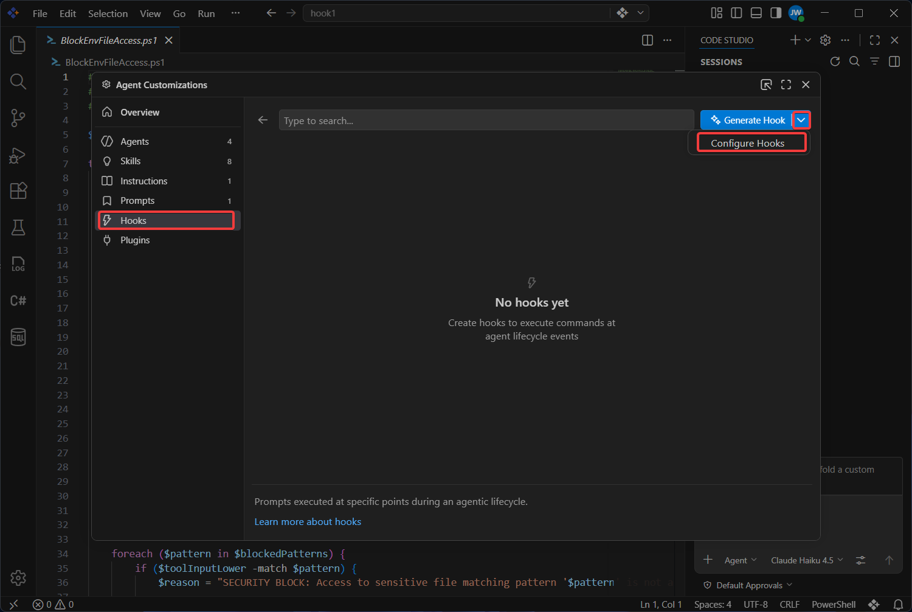Viewport: 912px width, 612px height.
Task: Click the Type to search field
Action: [x=486, y=120]
